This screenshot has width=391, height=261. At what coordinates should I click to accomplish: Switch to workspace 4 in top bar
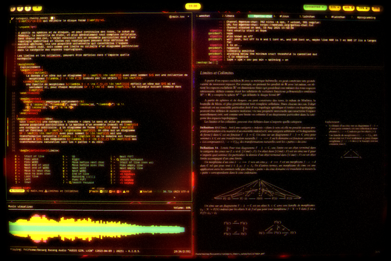click(37, 9)
